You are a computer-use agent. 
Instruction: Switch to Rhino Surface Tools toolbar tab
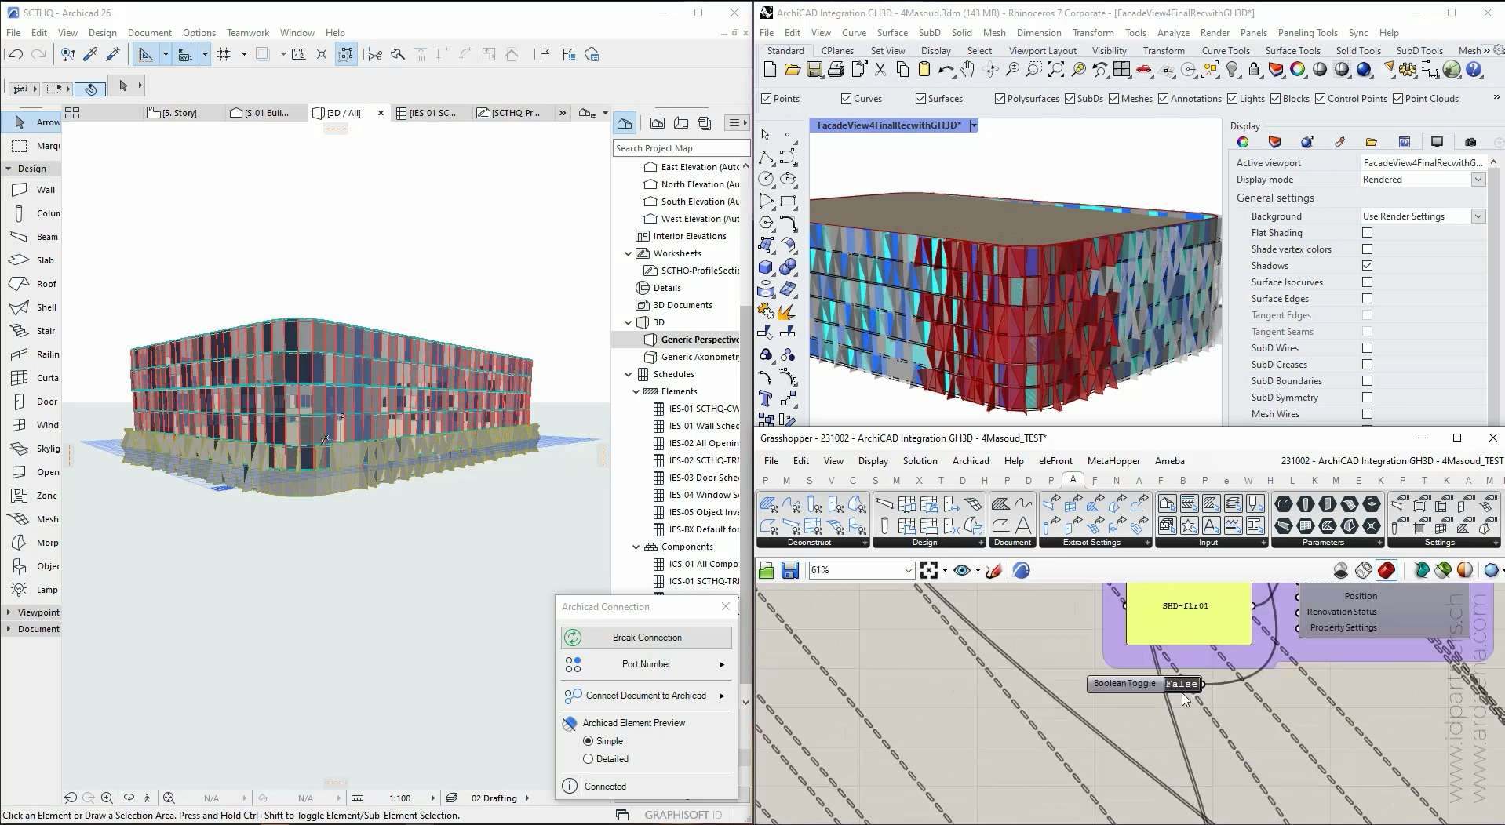[1292, 50]
